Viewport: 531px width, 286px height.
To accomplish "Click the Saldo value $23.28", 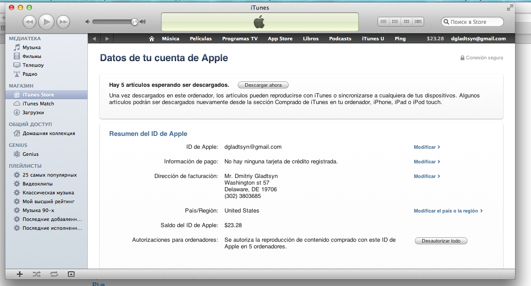I will pyautogui.click(x=233, y=225).
